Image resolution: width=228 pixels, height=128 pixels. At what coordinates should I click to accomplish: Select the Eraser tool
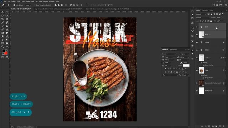pyautogui.click(x=7, y=30)
